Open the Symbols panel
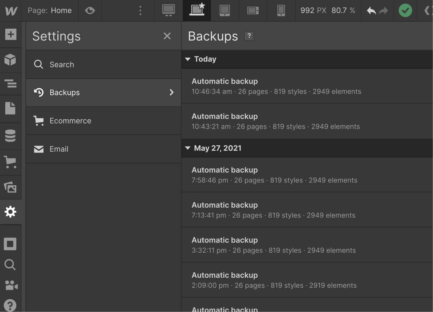The image size is (433, 312). click(11, 60)
